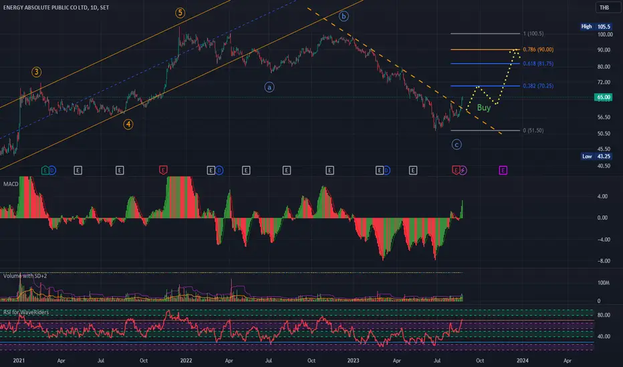Click the 2023 label on the time axis
623x367 pixels.
click(353, 360)
